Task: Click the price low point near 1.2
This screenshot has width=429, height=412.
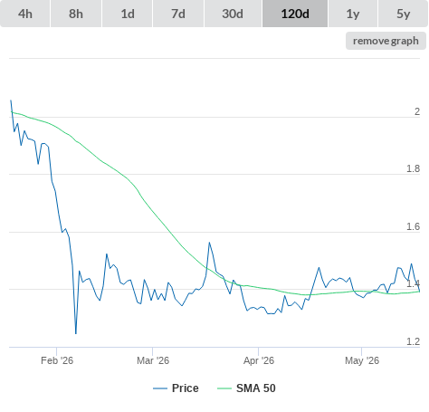Action: point(76,333)
